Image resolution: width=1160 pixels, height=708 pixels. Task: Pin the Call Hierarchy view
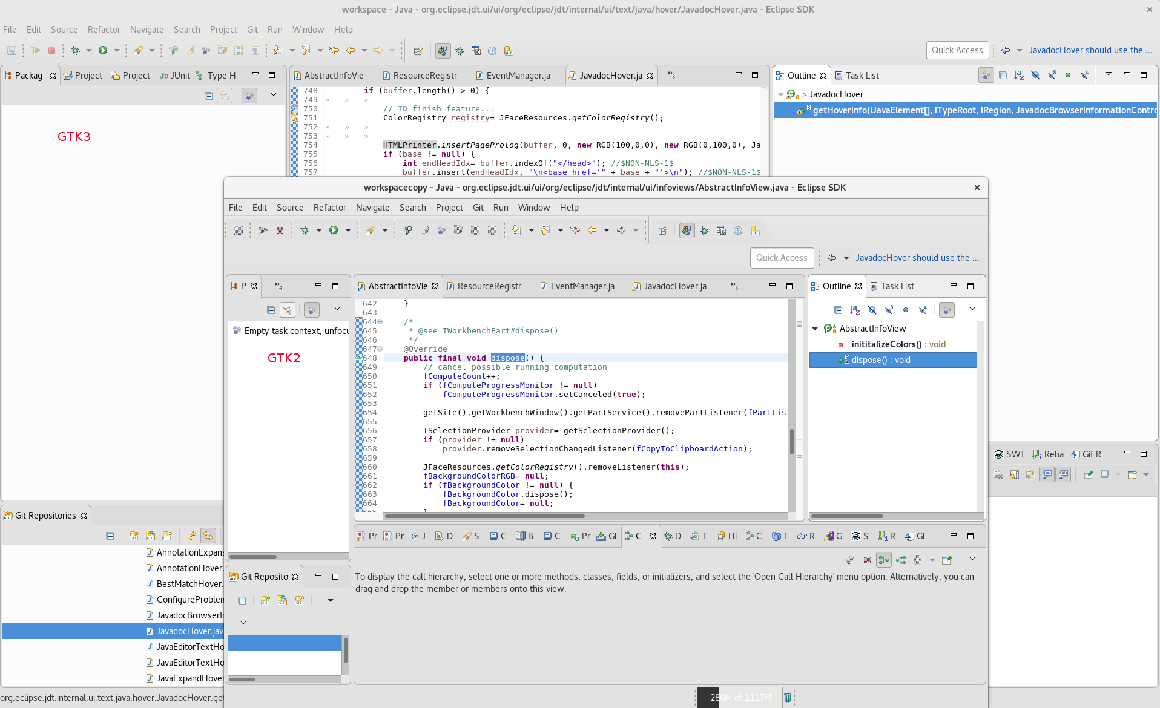pyautogui.click(x=946, y=560)
